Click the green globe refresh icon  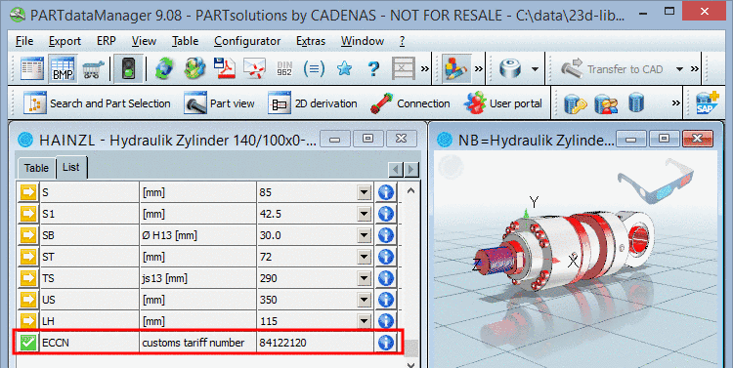(x=164, y=69)
